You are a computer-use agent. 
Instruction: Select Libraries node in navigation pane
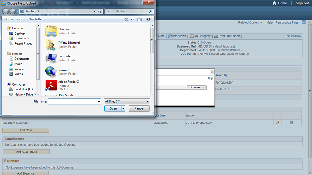point(18,54)
